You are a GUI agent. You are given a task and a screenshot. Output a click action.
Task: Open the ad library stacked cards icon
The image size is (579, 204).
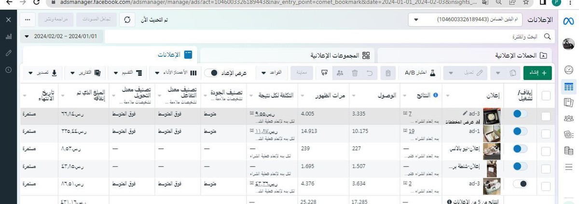pyautogui.click(x=568, y=135)
